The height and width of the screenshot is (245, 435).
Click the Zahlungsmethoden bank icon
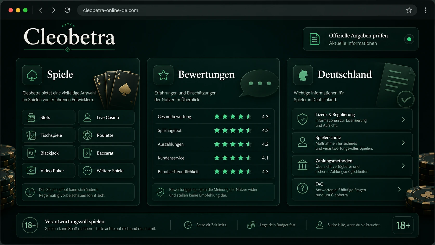pos(302,165)
